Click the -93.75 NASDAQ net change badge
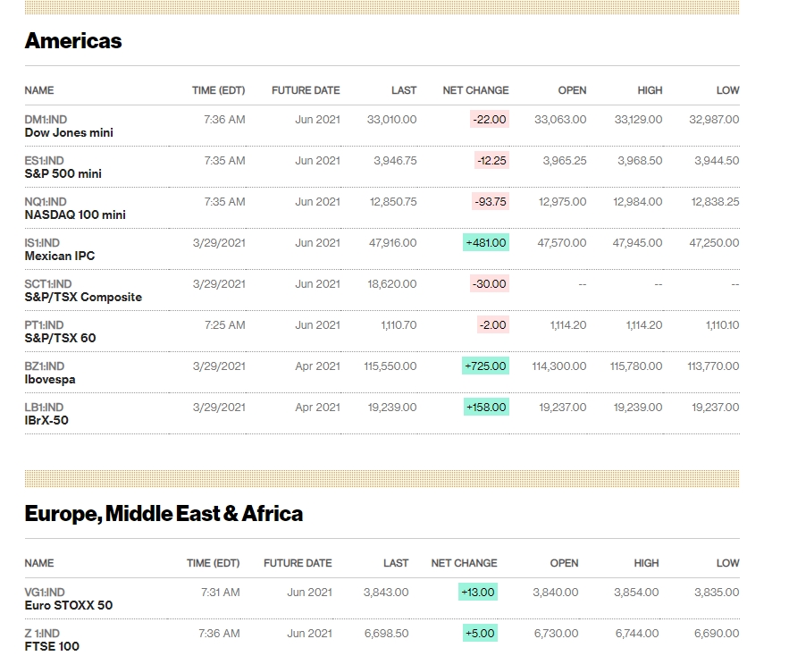Image resolution: width=789 pixels, height=656 pixels. tap(491, 201)
